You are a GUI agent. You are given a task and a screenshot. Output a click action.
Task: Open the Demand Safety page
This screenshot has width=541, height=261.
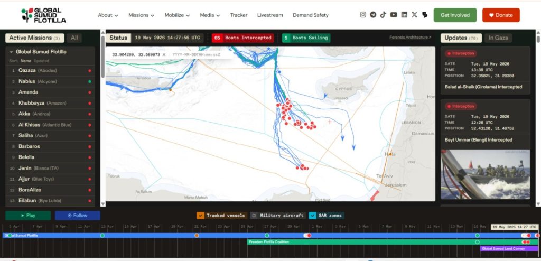[x=311, y=15]
